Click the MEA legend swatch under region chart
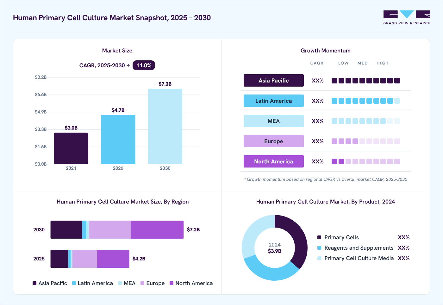The width and height of the screenshot is (443, 305). pos(120,283)
